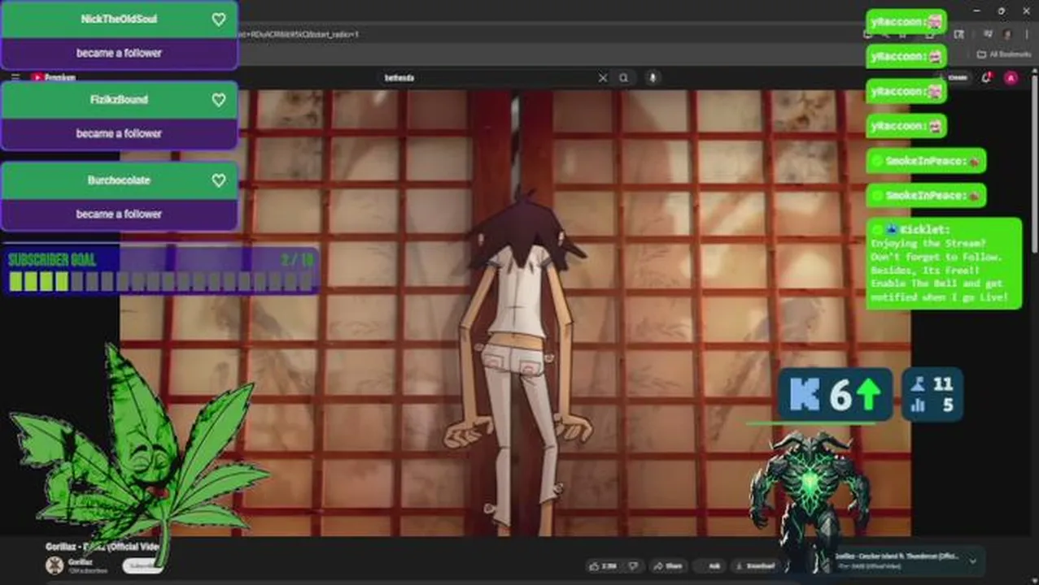Screen dimensions: 1039x585
Task: Open the Gorillaz channel avatar
Action: (x=55, y=565)
